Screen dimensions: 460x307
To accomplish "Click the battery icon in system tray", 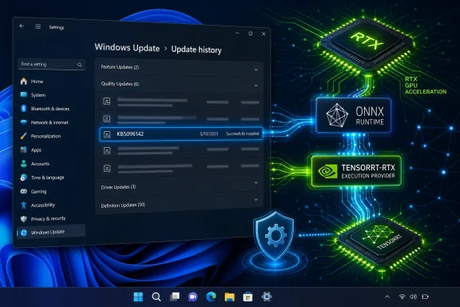I will point(425,297).
